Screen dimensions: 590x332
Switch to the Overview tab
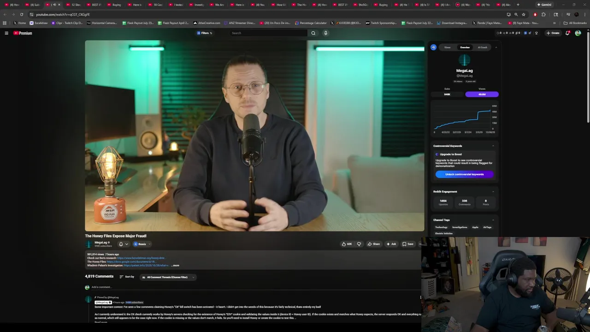[465, 47]
